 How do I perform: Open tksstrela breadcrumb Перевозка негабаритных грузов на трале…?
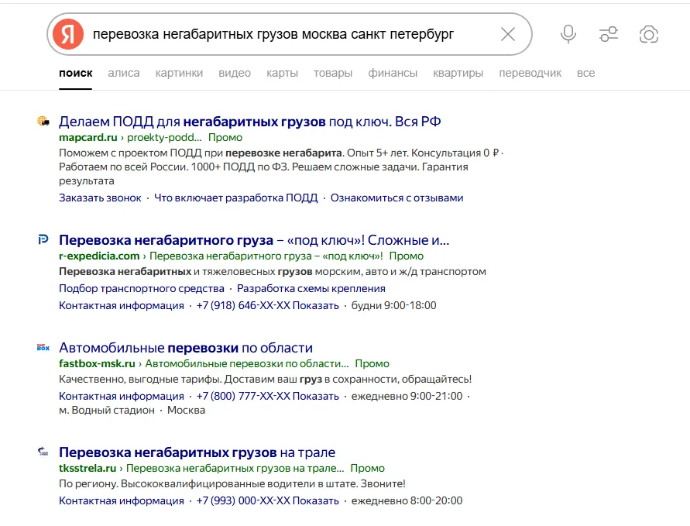coord(235,469)
